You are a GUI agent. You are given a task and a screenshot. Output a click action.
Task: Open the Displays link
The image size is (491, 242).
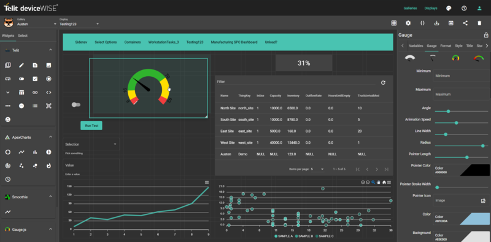431,9
